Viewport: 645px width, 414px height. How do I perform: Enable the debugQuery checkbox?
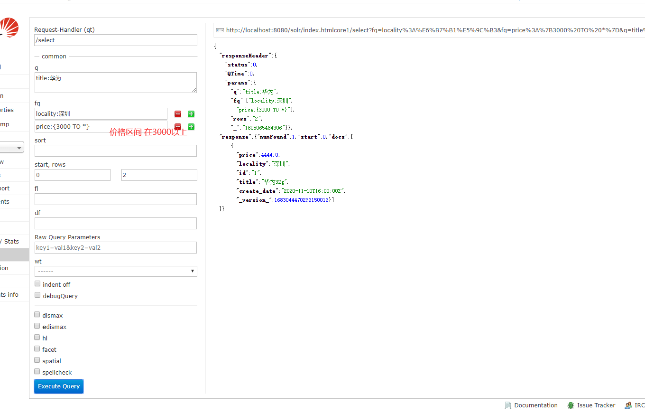pyautogui.click(x=37, y=295)
